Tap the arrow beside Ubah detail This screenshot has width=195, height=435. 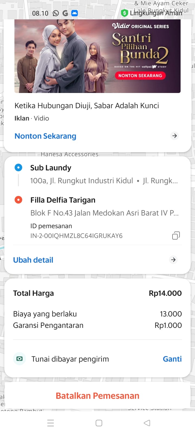173,260
